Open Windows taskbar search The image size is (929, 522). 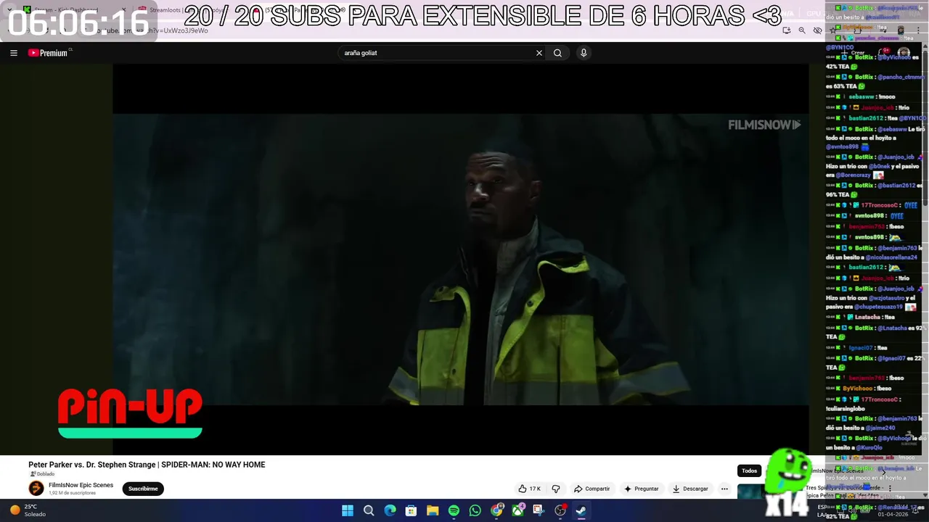point(369,510)
